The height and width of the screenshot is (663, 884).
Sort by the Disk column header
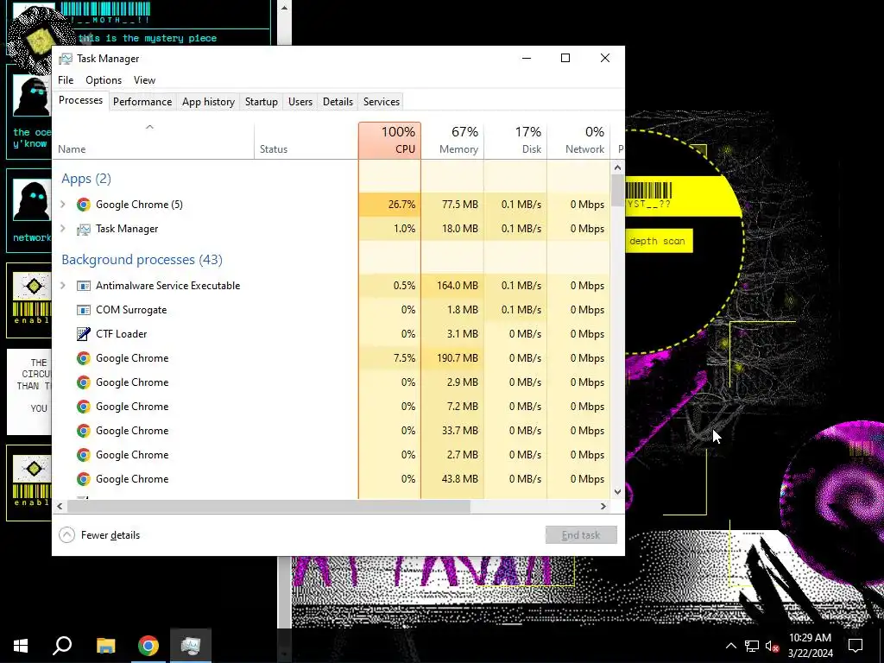pyautogui.click(x=515, y=141)
